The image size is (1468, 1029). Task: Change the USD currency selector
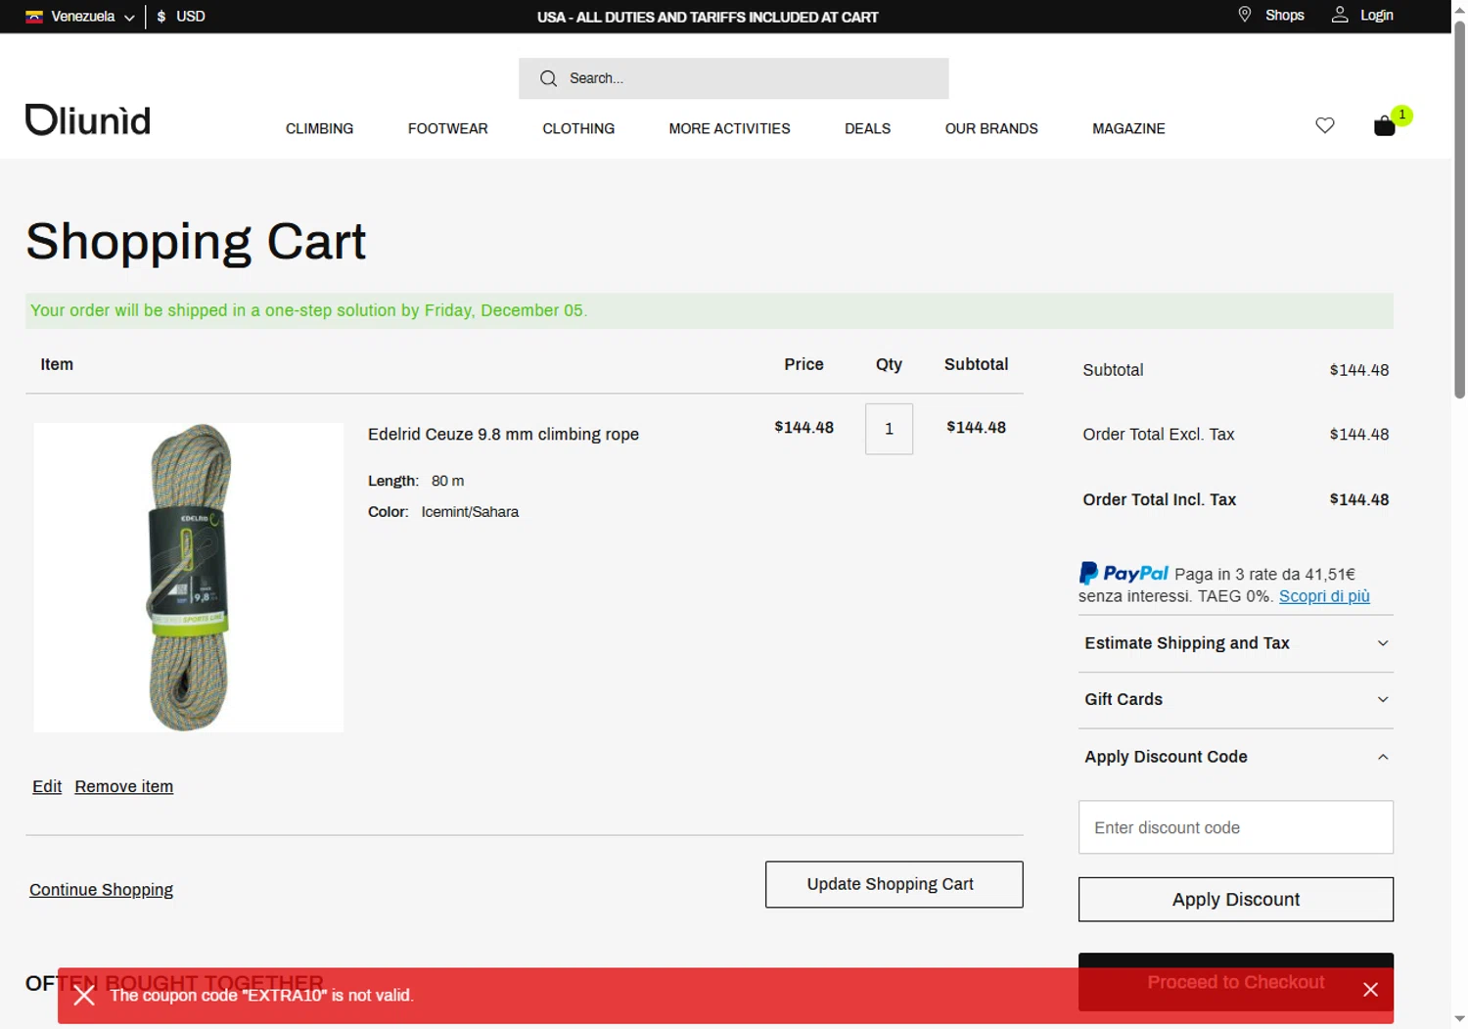coord(181,17)
